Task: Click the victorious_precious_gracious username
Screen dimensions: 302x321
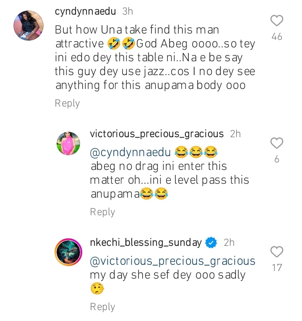Action: click(x=157, y=134)
